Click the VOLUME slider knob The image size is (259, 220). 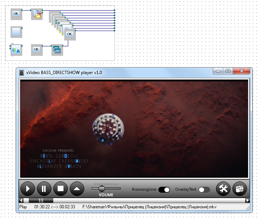point(102,189)
